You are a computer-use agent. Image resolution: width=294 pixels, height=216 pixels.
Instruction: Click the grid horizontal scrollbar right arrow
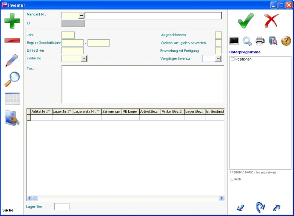[x=222, y=198]
